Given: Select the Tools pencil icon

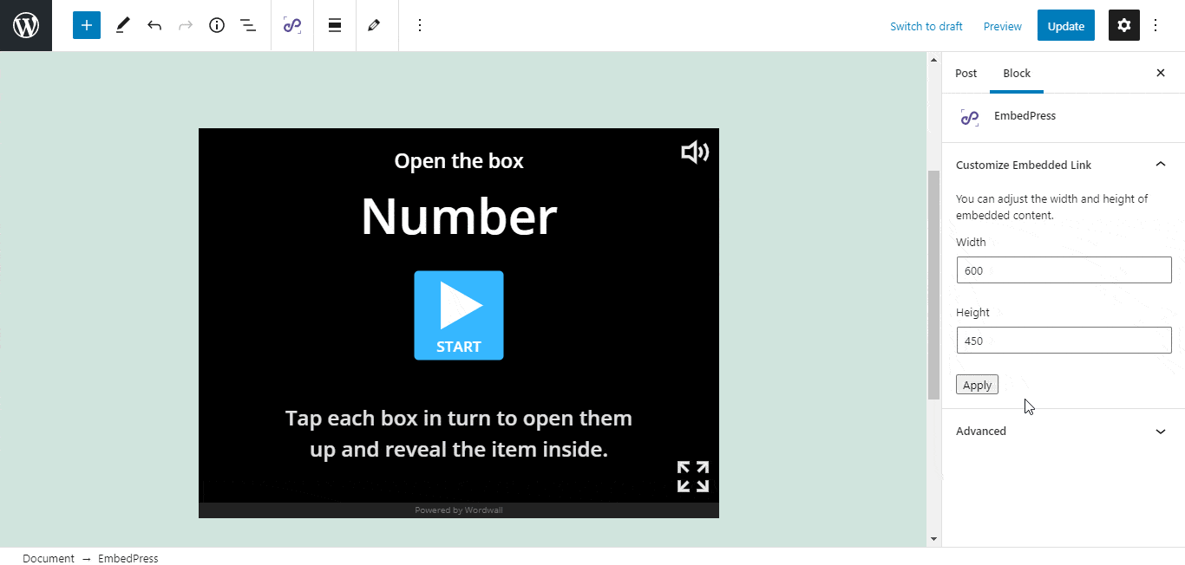Looking at the screenshot, I should (x=122, y=25).
